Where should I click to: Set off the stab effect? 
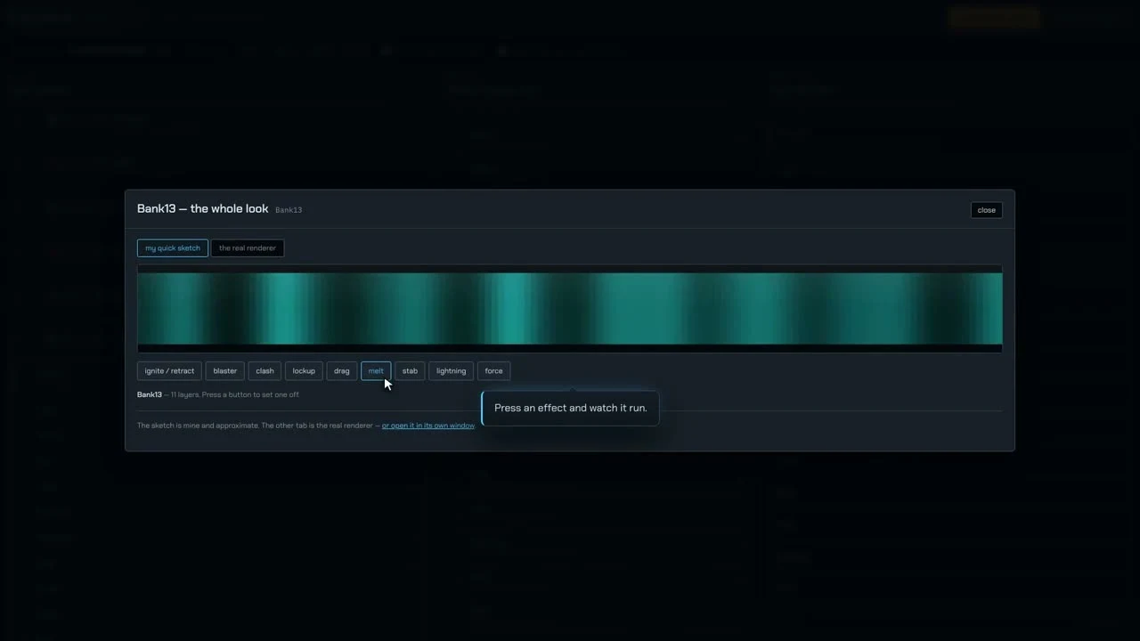click(410, 371)
